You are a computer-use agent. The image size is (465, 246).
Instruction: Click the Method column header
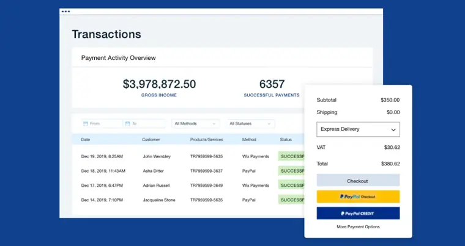[249, 139]
